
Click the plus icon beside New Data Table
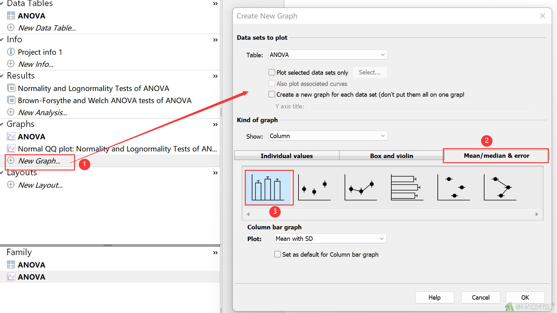pyautogui.click(x=11, y=27)
